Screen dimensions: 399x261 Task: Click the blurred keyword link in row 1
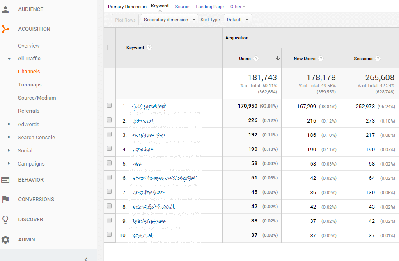point(149,107)
